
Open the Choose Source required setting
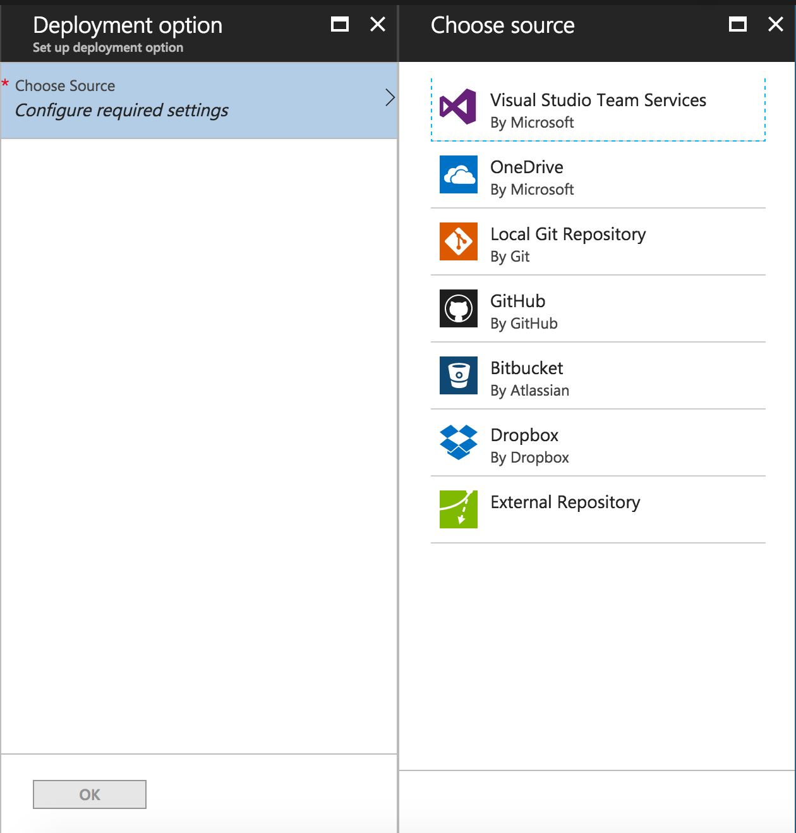199,100
